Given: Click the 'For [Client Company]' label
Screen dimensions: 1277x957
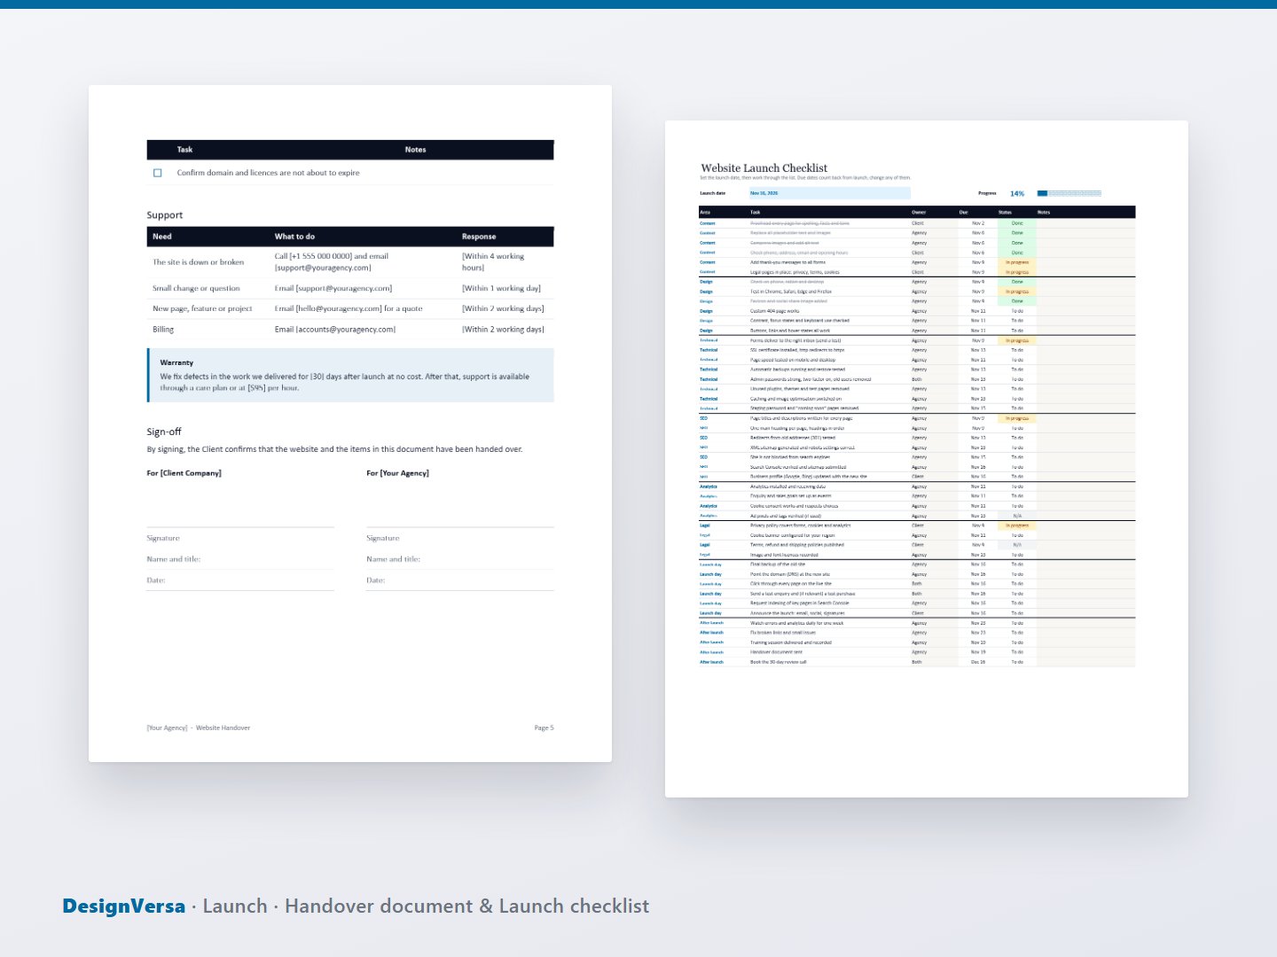Looking at the screenshot, I should [184, 473].
